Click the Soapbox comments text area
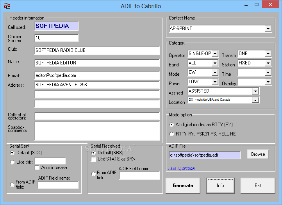Viewport: 282px width, 205px height. pos(97,131)
